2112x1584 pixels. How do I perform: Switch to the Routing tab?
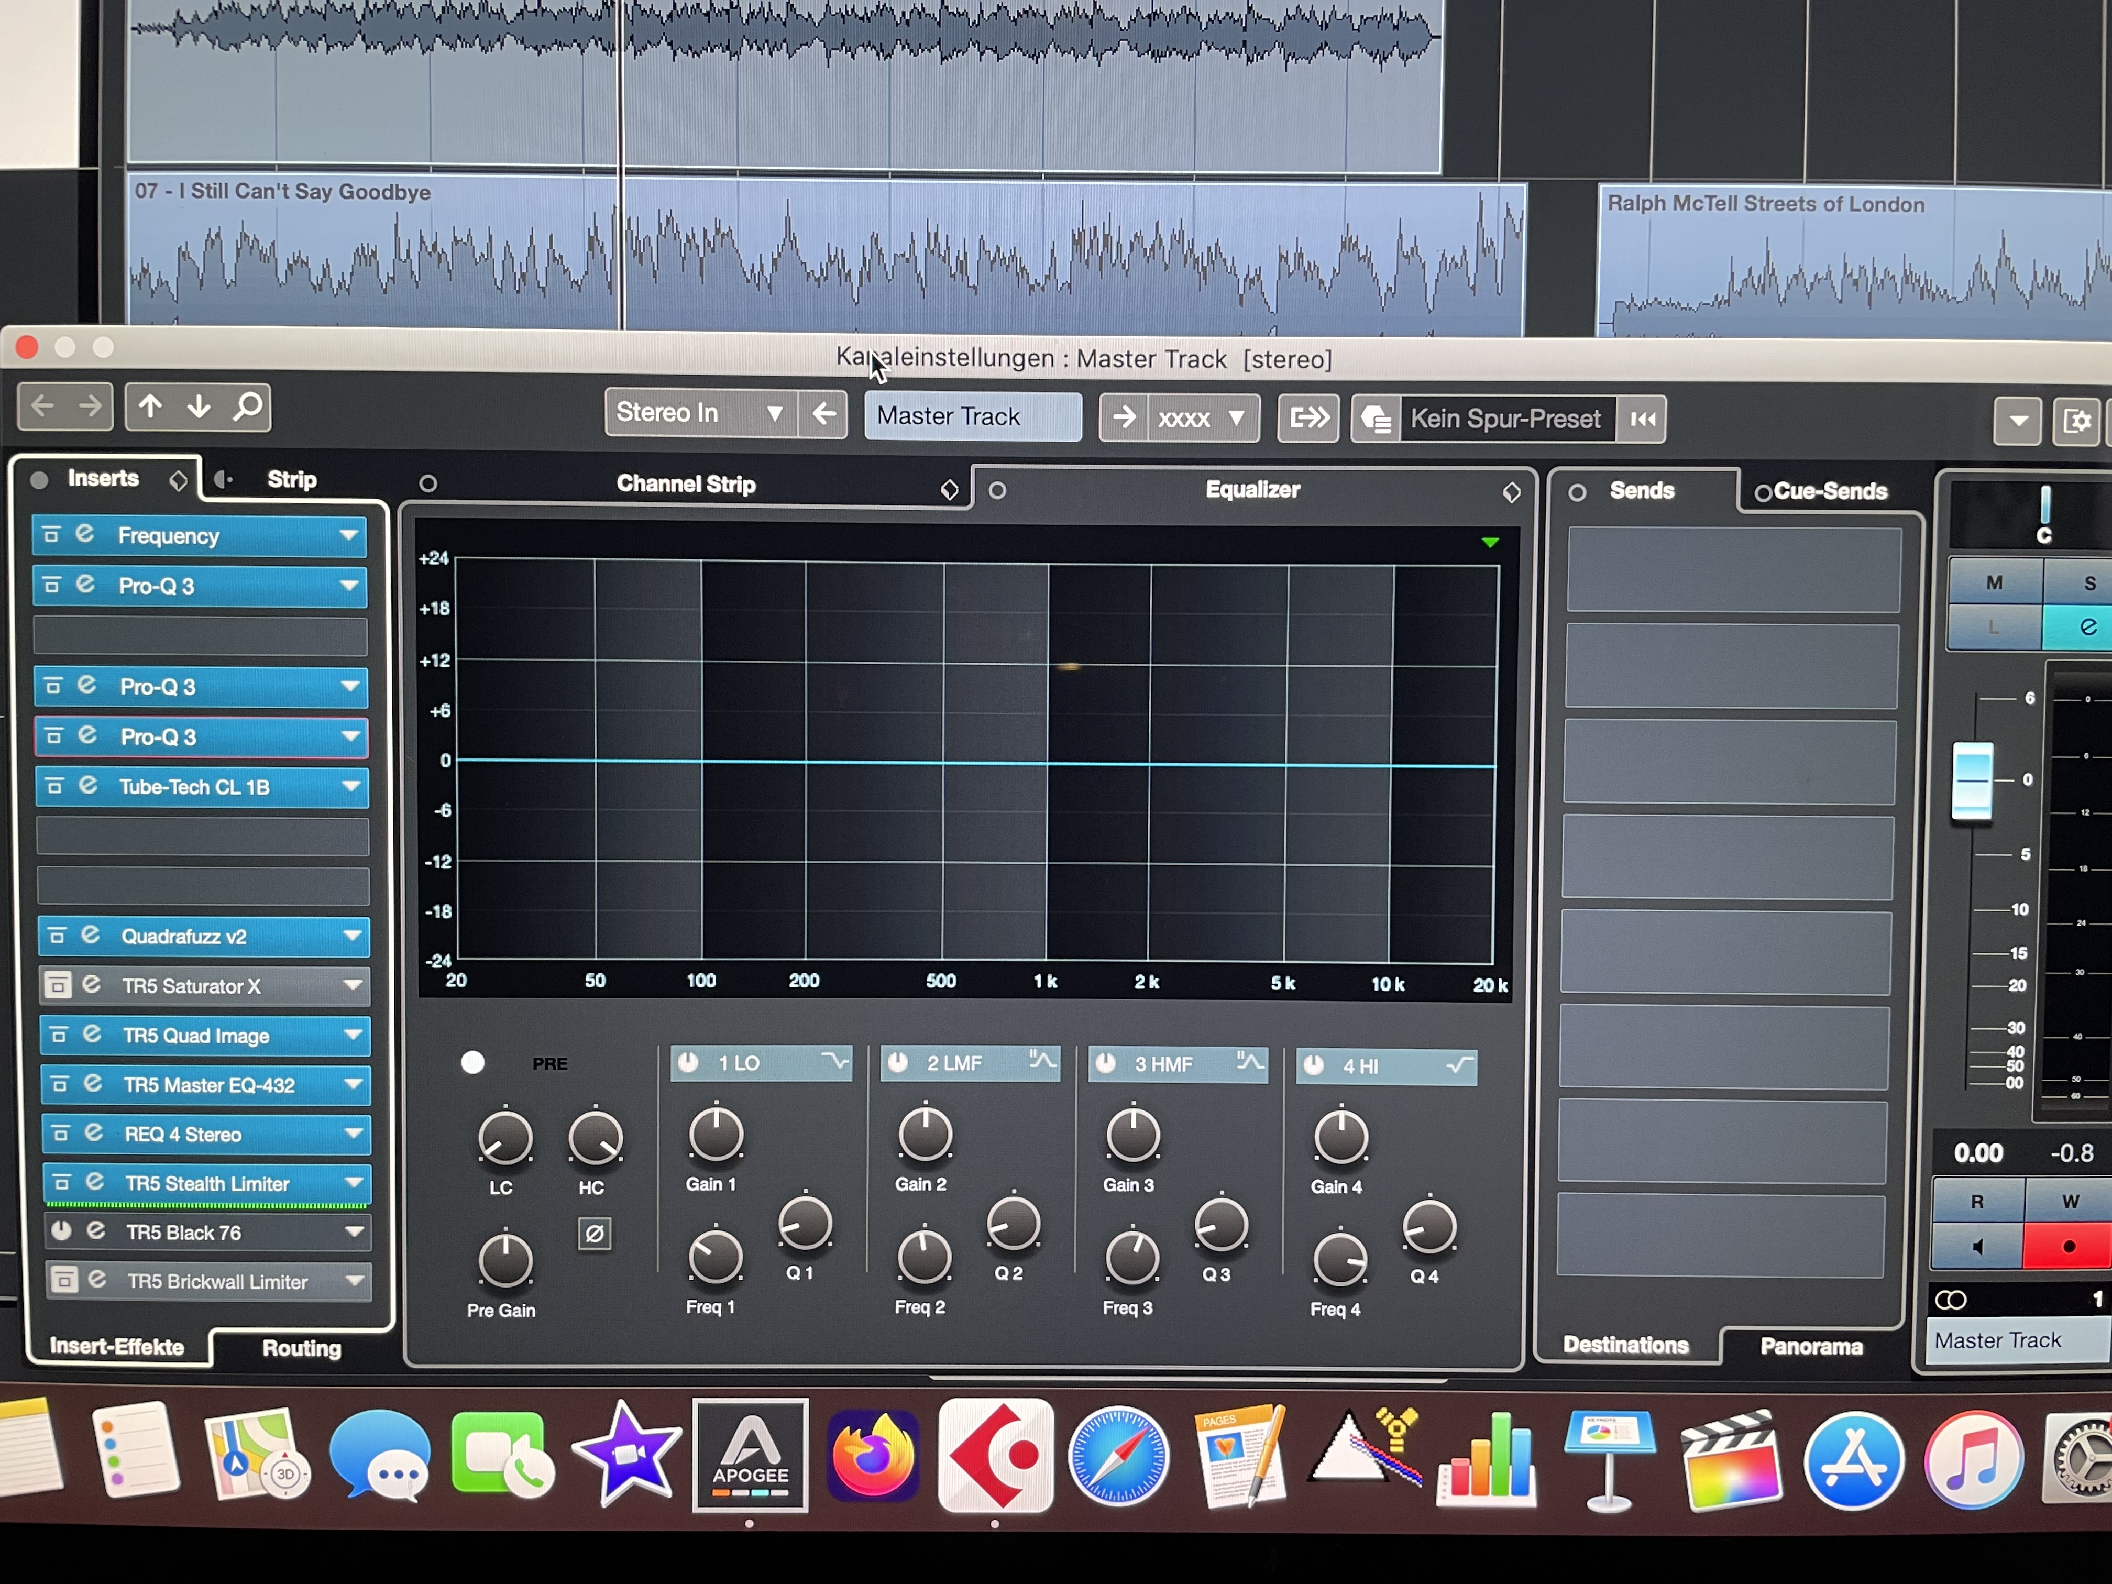pyautogui.click(x=301, y=1347)
